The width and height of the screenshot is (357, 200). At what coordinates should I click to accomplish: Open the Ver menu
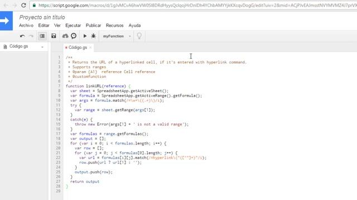click(57, 26)
